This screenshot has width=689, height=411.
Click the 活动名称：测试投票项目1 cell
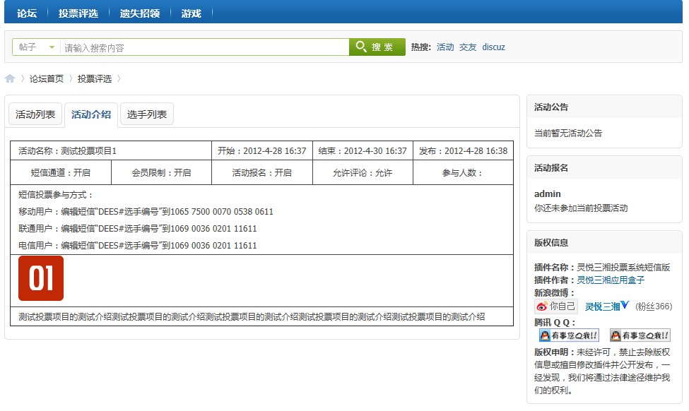tap(111, 150)
